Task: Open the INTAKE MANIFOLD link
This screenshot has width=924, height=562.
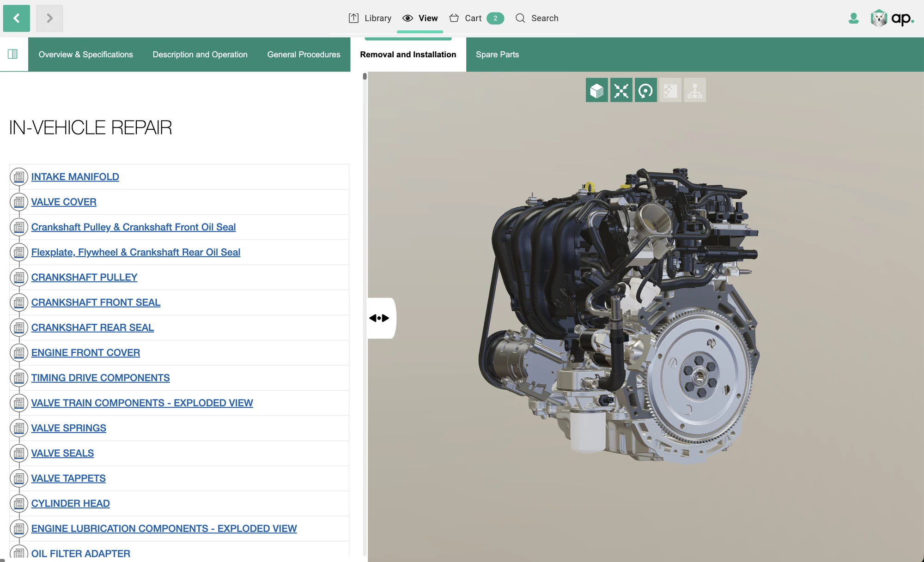Action: click(75, 177)
